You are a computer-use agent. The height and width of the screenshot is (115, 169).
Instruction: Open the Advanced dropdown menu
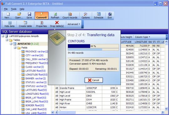pyautogui.click(x=74, y=24)
